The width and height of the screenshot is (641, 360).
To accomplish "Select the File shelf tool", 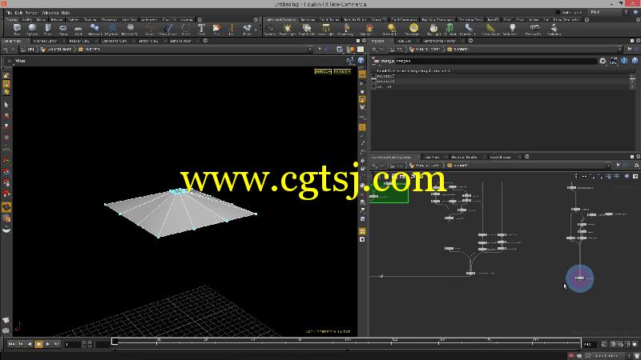I will tap(216, 29).
